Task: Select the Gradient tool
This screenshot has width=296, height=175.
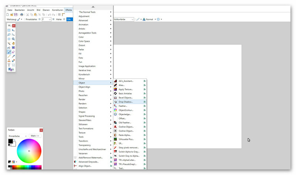Action: click(13, 48)
